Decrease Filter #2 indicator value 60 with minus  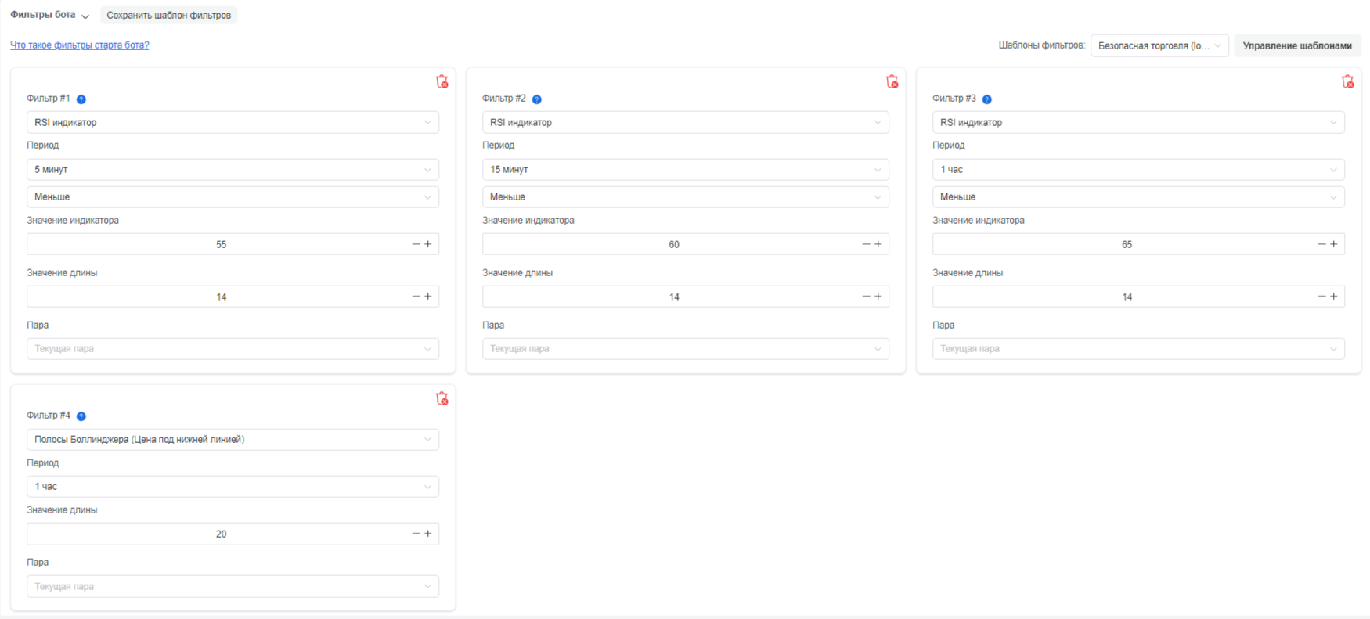[866, 244]
